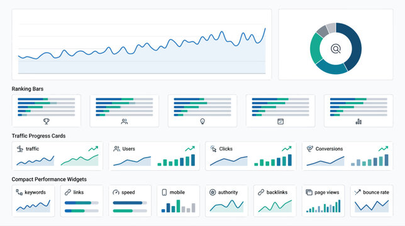
Task: Click the icon beside Conversions label
Action: pyautogui.click(x=309, y=149)
